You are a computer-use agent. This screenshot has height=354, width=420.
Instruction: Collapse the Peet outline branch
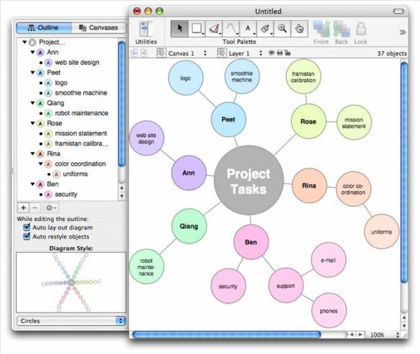[33, 72]
